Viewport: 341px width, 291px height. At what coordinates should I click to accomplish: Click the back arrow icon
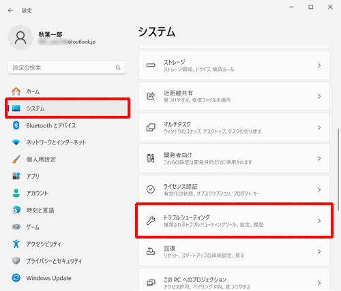point(11,10)
